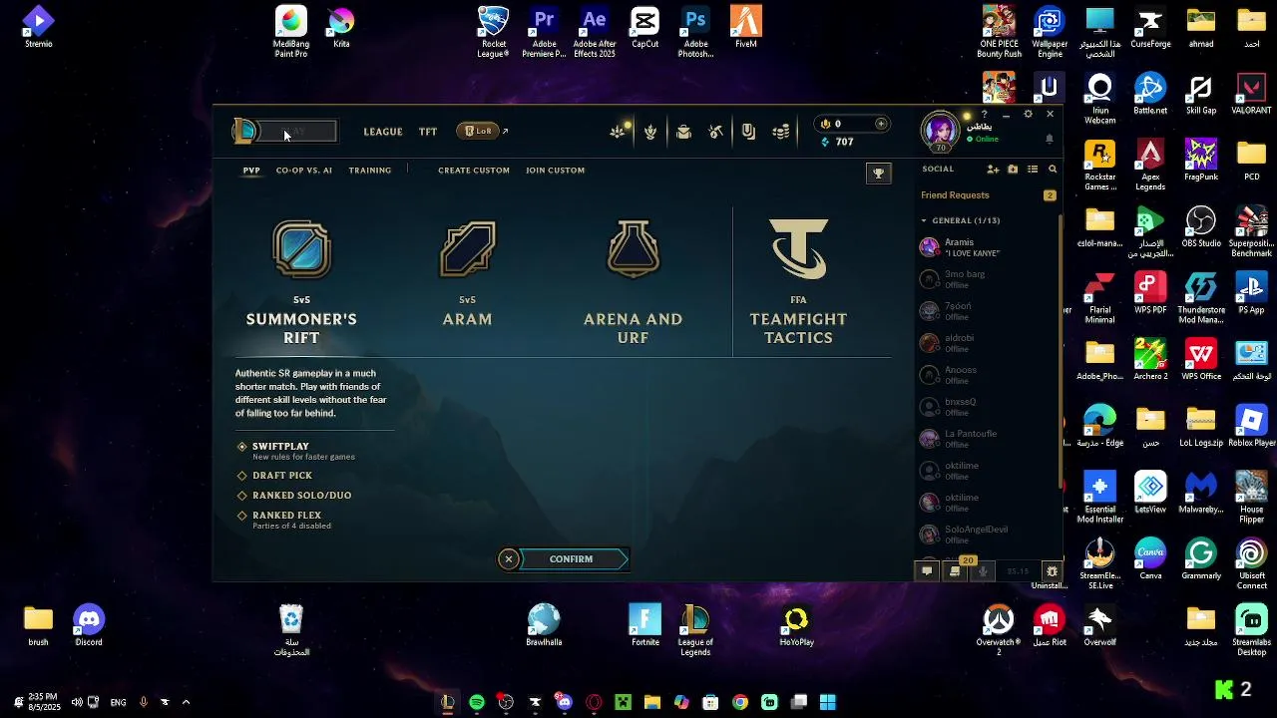Viewport: 1277px width, 718px height.
Task: Choose the ARAM game mode
Action: [467, 274]
